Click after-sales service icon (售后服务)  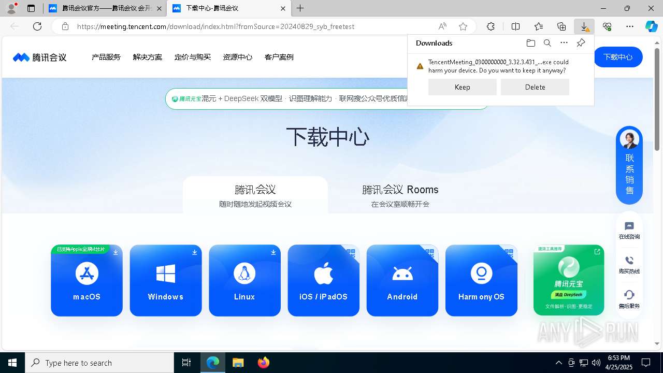tap(629, 300)
